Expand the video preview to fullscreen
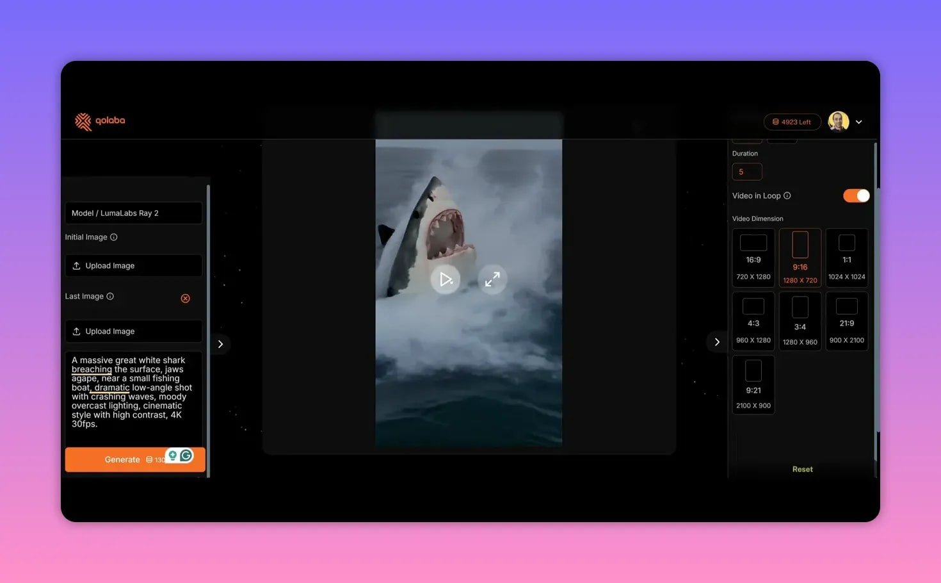The image size is (941, 583). pos(492,279)
